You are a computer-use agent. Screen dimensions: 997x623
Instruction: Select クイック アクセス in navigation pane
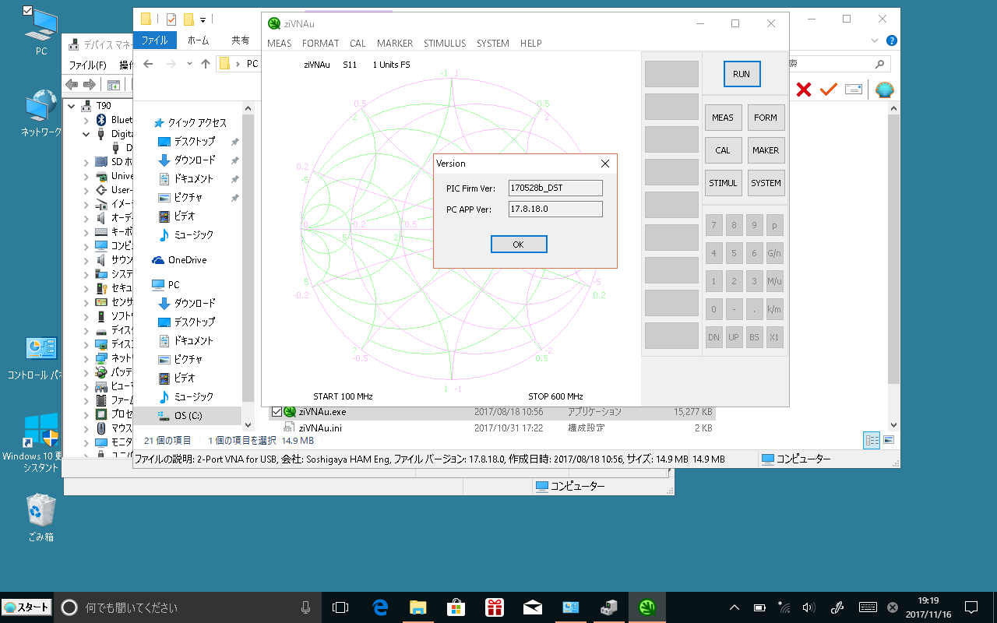click(190, 122)
